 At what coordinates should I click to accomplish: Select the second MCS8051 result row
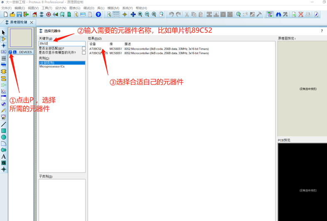pyautogui.click(x=149, y=53)
